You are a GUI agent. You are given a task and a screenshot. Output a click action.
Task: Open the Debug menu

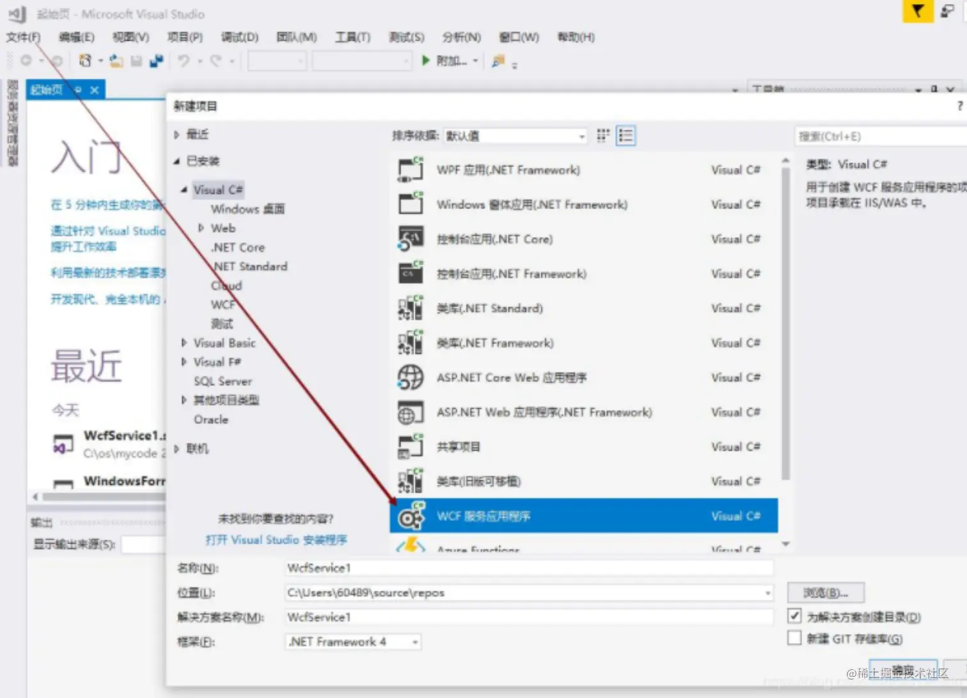(x=240, y=37)
